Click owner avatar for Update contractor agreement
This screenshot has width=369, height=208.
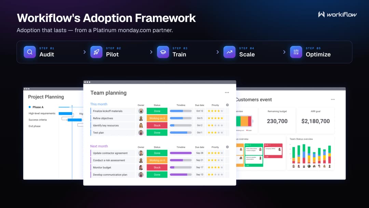141,153
